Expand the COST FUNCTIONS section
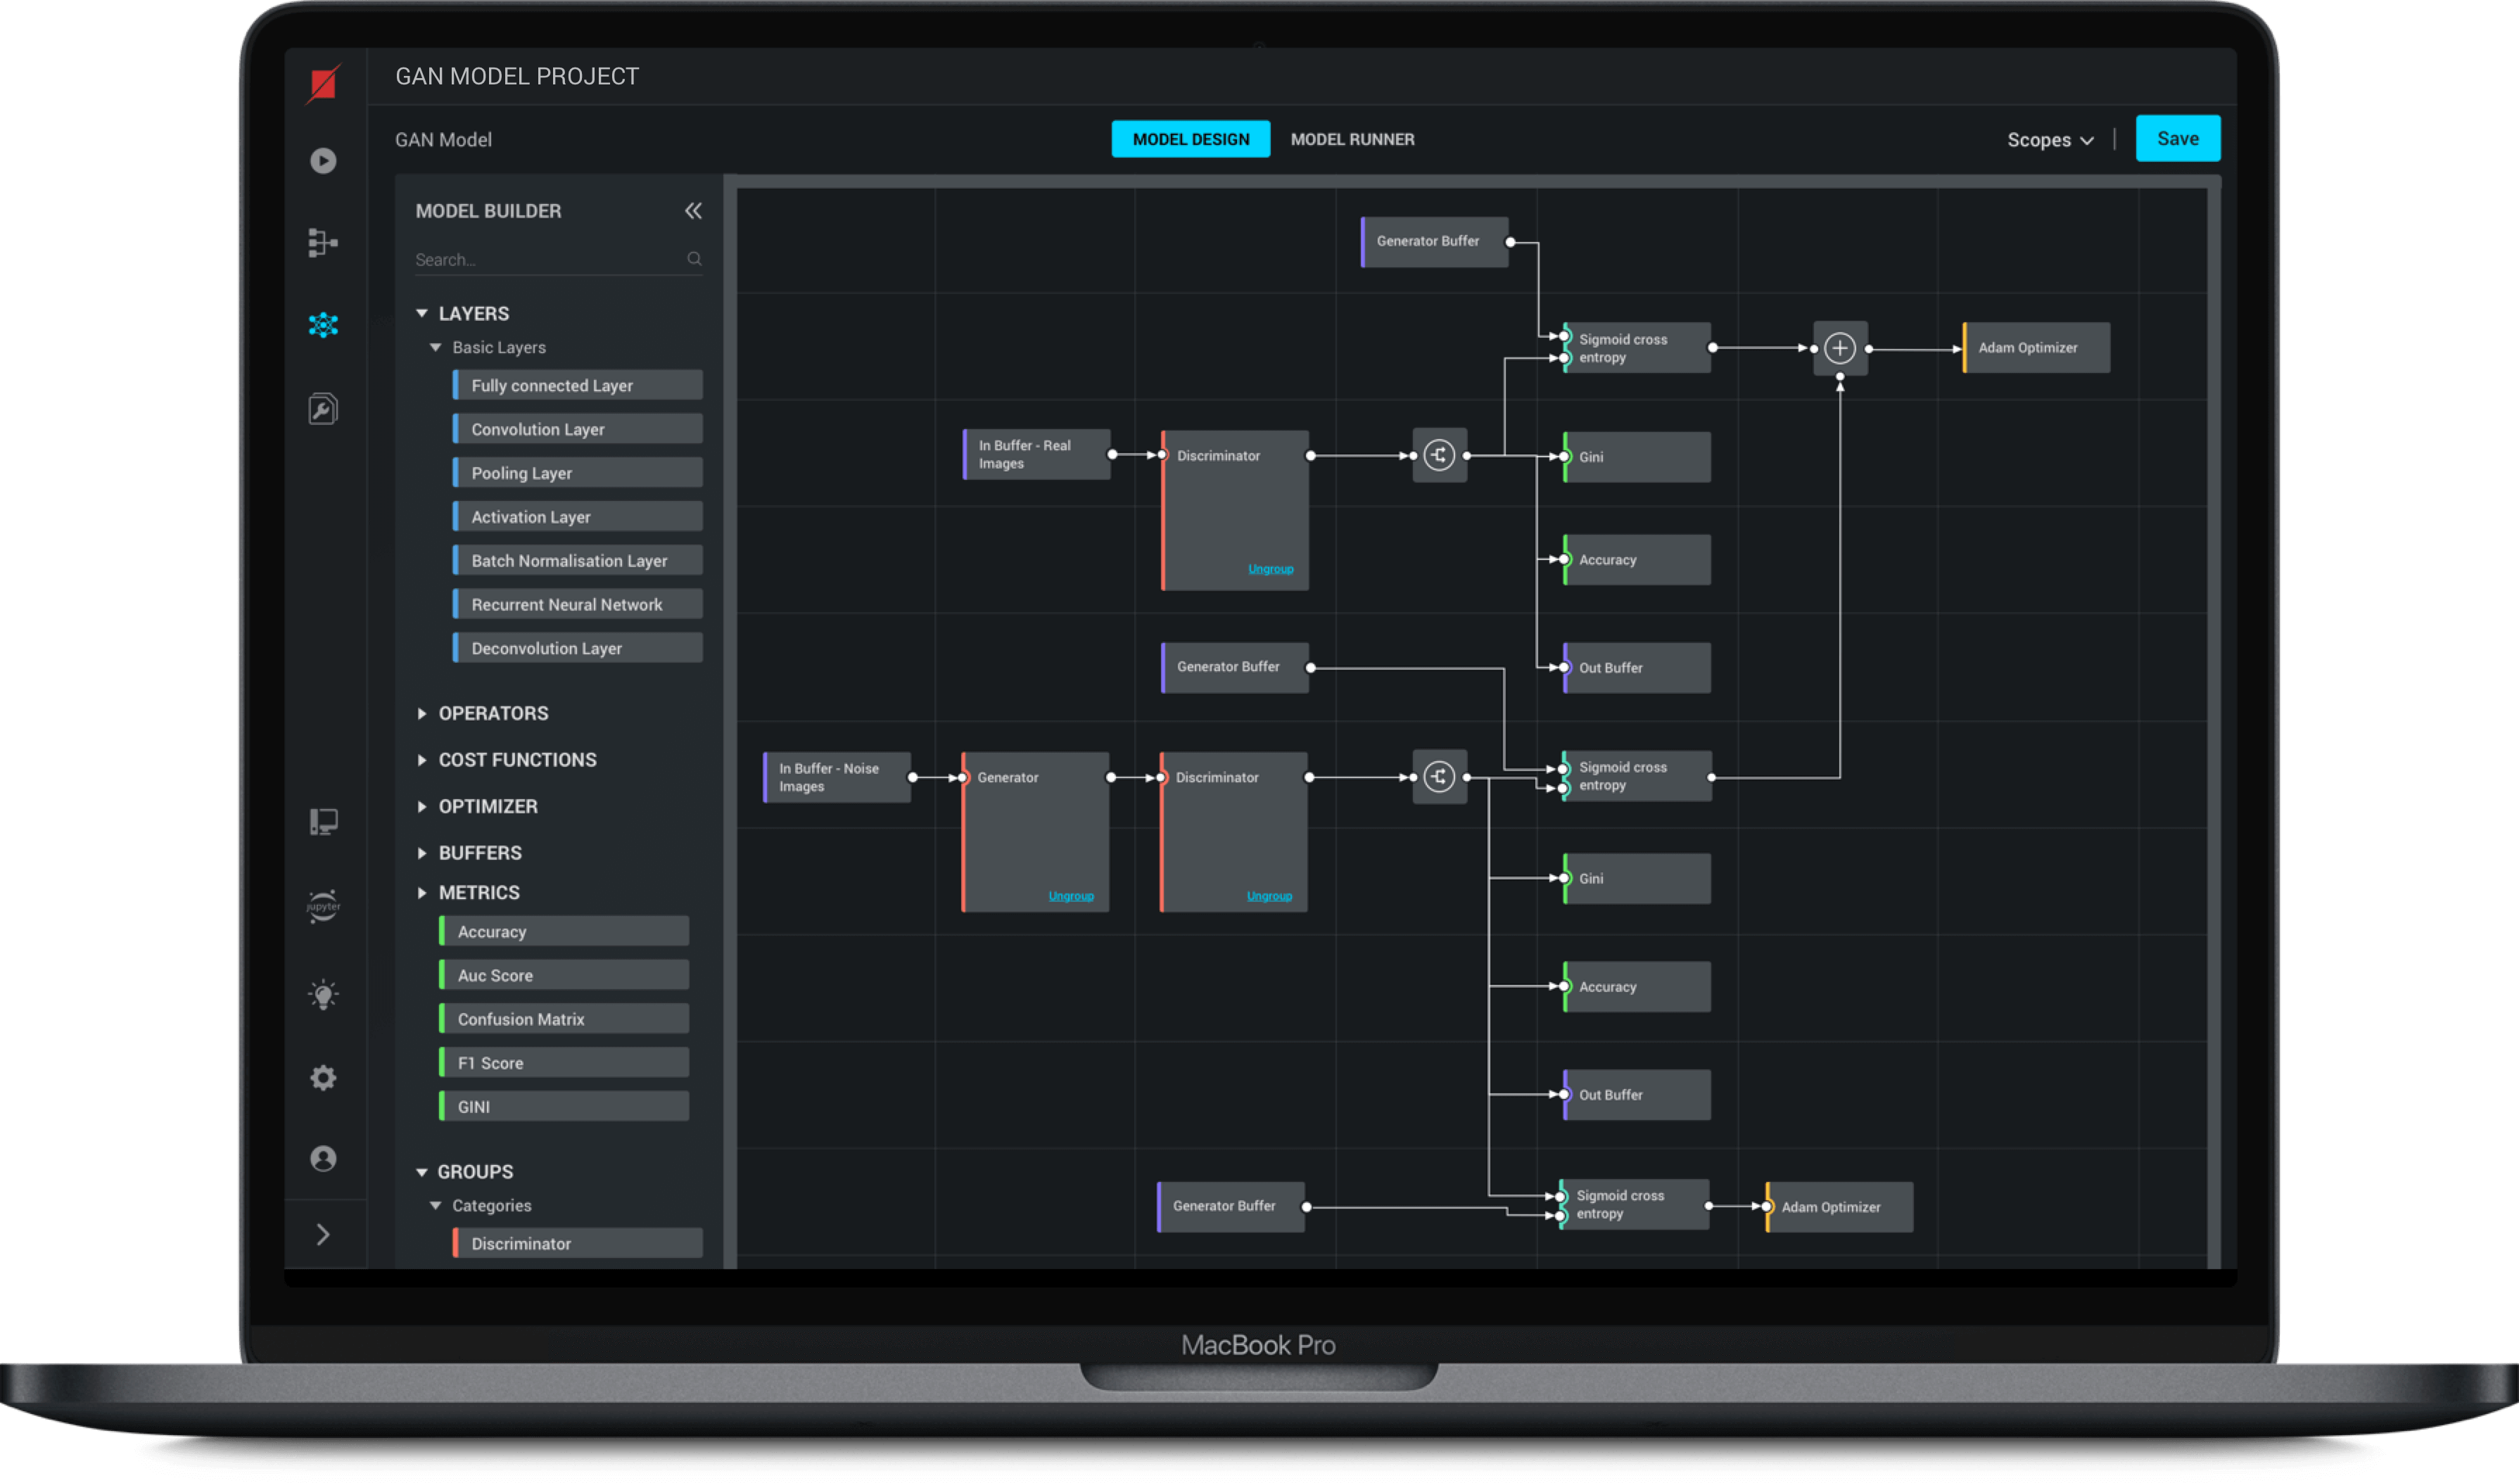The height and width of the screenshot is (1483, 2519). (x=421, y=760)
